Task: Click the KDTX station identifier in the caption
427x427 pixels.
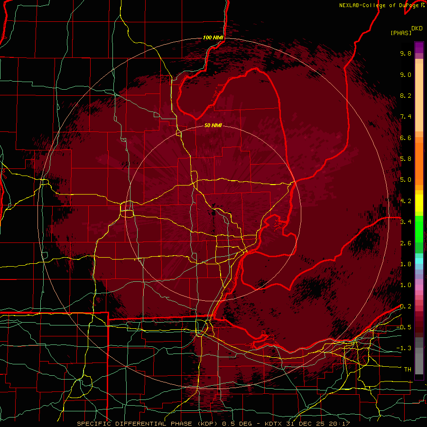Action: tap(274, 424)
